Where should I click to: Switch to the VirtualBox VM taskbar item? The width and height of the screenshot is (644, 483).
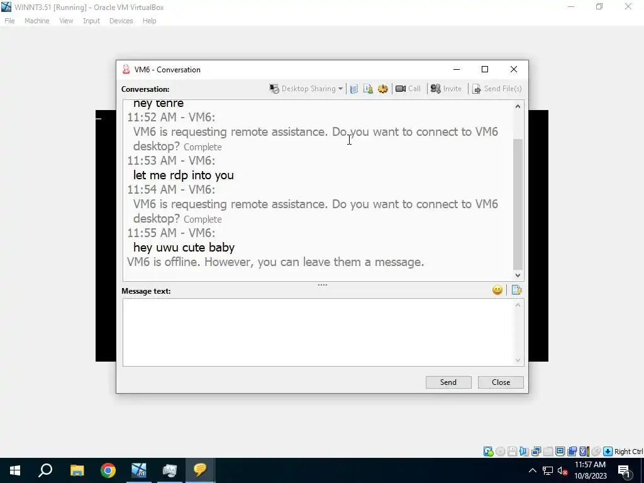(x=139, y=470)
